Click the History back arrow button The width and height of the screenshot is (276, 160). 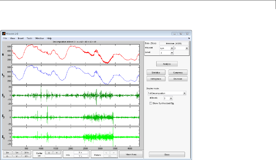[x=106, y=153]
